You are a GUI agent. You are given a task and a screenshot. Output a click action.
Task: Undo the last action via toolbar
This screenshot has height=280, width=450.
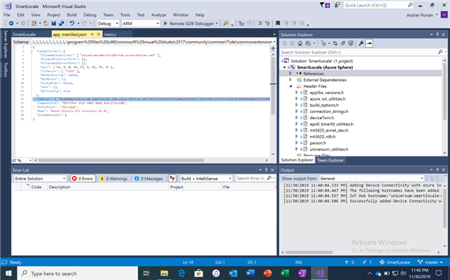[x=72, y=23]
